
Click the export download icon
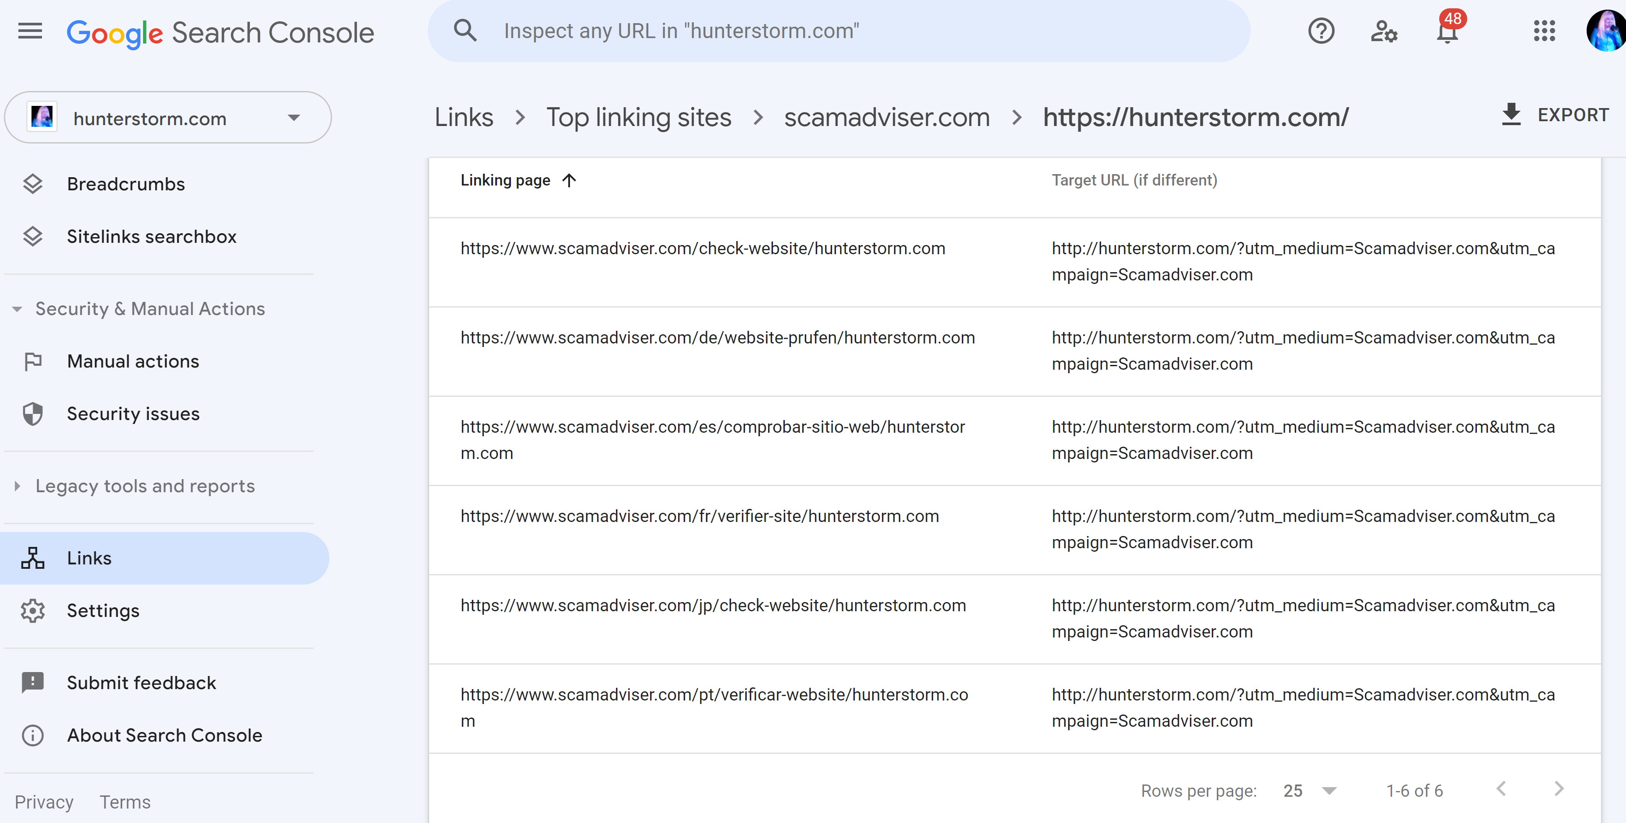1511,115
